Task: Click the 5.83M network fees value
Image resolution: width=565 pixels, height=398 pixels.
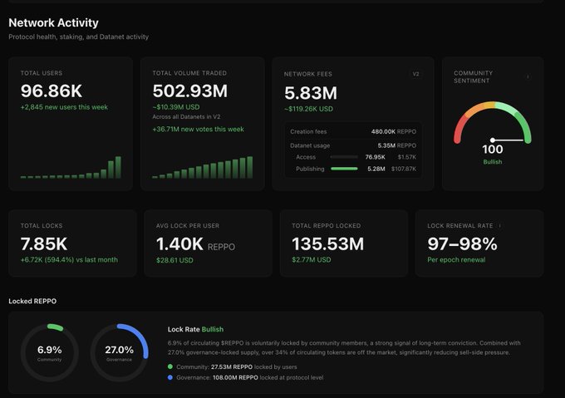Action: (x=311, y=93)
